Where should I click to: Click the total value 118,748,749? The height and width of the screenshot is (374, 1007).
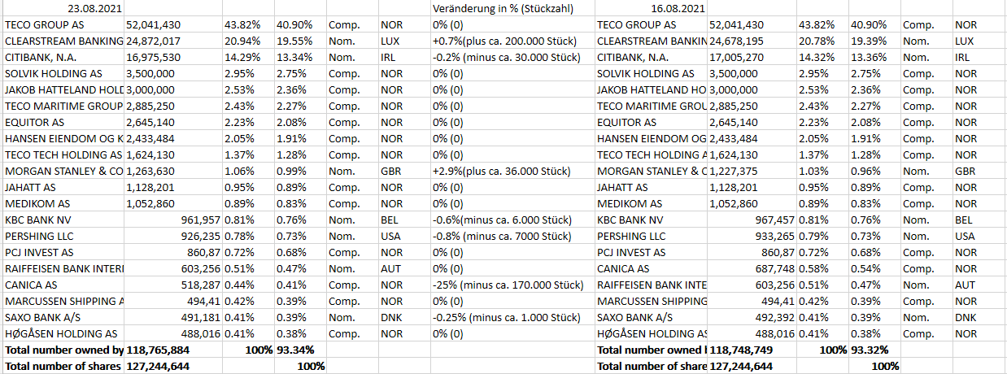742,350
